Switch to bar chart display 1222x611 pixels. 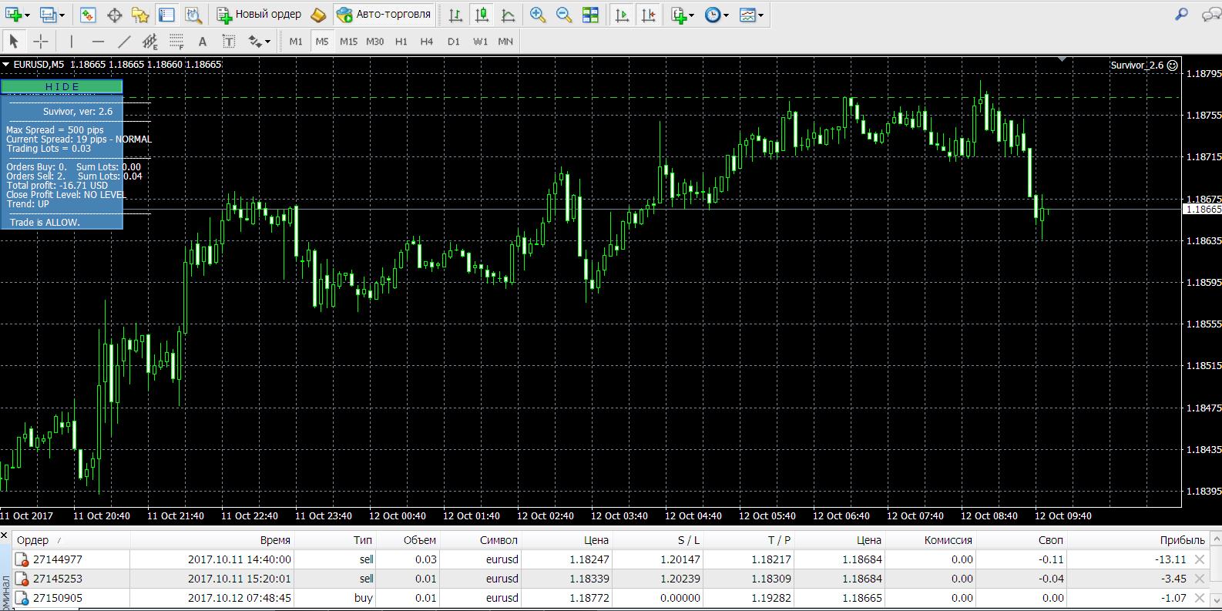coord(456,14)
